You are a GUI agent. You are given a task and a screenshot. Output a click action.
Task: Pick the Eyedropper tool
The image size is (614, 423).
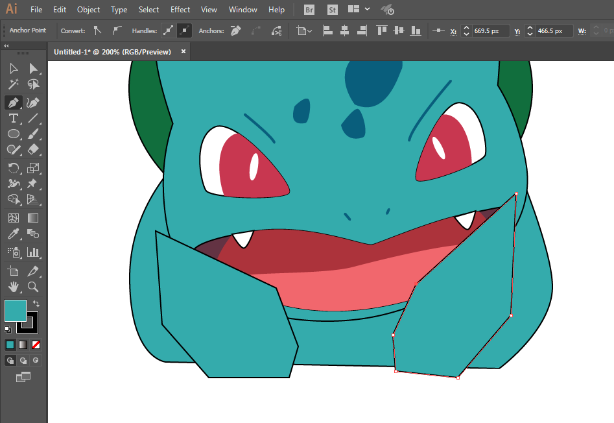pos(13,234)
